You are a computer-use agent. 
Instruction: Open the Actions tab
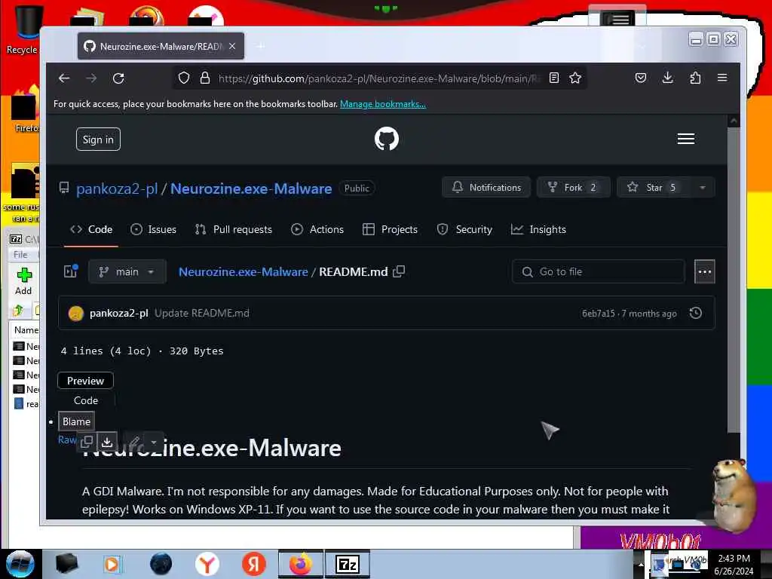317,229
